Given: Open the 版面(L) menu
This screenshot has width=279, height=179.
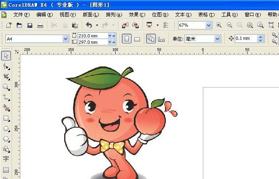Looking at the screenshot, I should pos(91,15).
